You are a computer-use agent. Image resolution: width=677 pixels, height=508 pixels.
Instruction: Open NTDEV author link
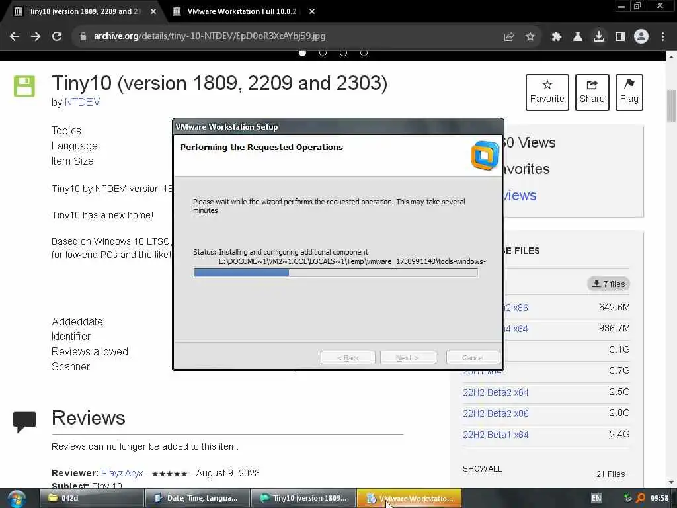(82, 103)
